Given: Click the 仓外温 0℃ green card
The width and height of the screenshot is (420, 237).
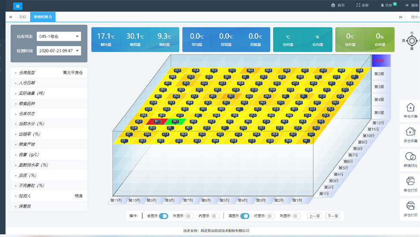Looking at the screenshot, I should point(350,39).
